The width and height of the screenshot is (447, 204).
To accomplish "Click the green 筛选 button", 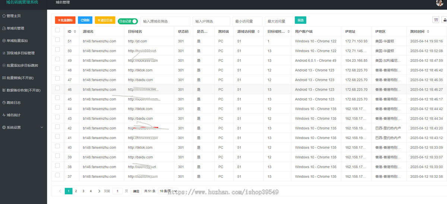I will pos(300,20).
